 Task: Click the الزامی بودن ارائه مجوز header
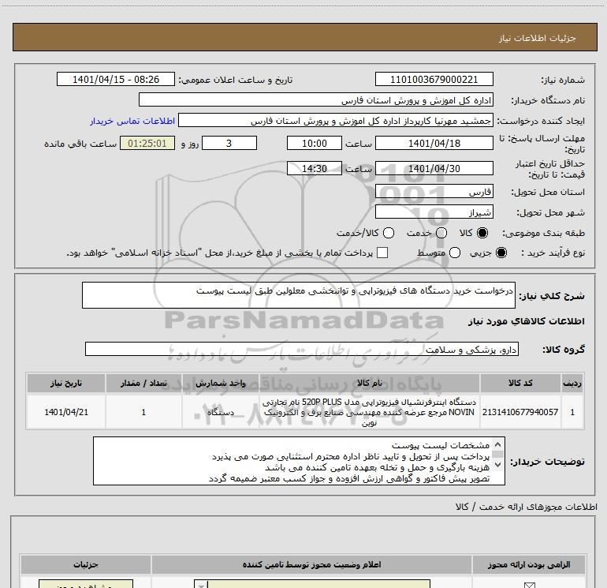pos(528,564)
